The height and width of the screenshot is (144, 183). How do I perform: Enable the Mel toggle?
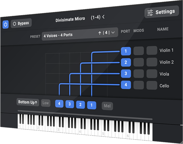pos(107,106)
